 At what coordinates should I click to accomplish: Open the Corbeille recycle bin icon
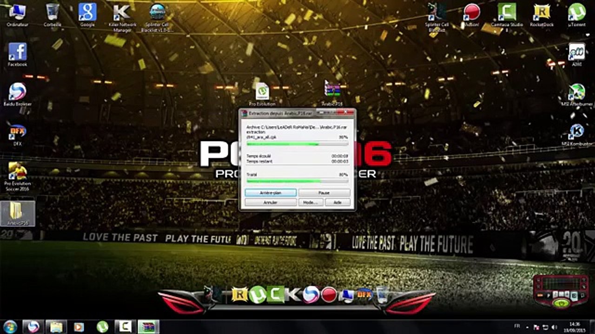53,14
